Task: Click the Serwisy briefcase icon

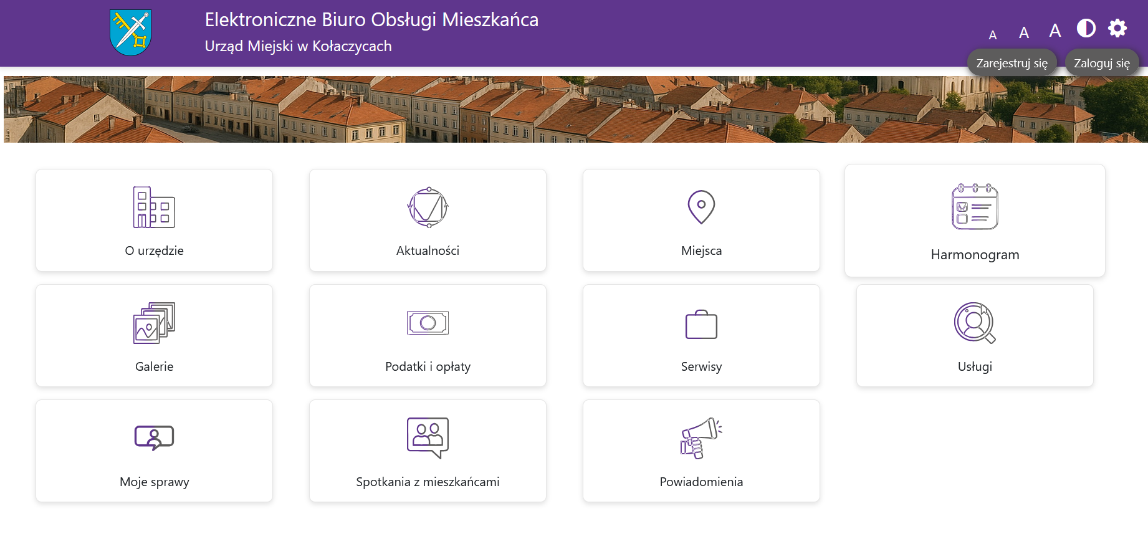Action: click(x=701, y=324)
